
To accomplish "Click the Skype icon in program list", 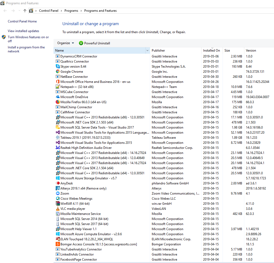I will (58, 67).
